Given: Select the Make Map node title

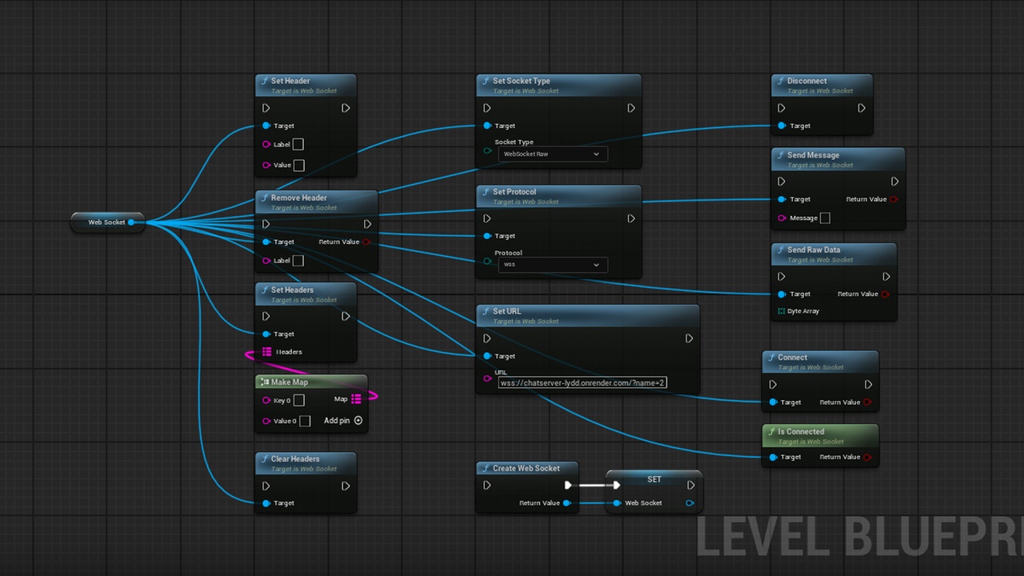Looking at the screenshot, I should tap(290, 382).
